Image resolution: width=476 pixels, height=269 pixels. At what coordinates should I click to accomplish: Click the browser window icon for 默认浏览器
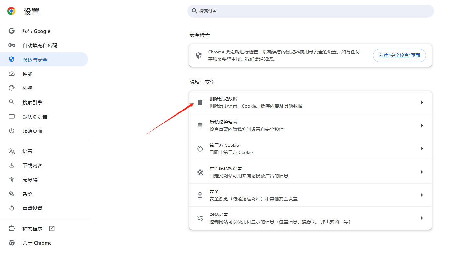pyautogui.click(x=12, y=116)
